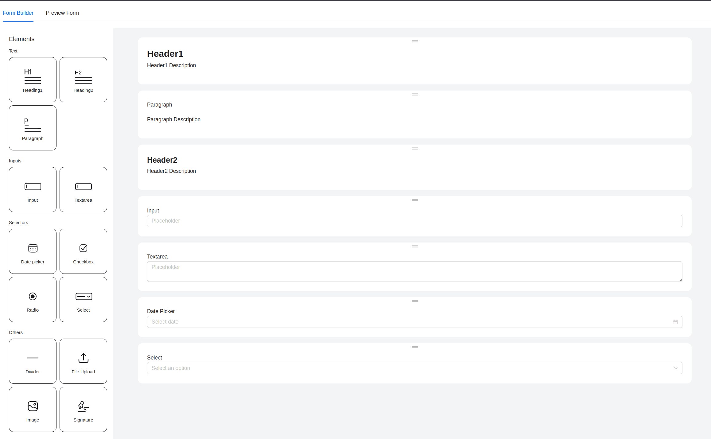Switch to the Preview Form tab

62,13
